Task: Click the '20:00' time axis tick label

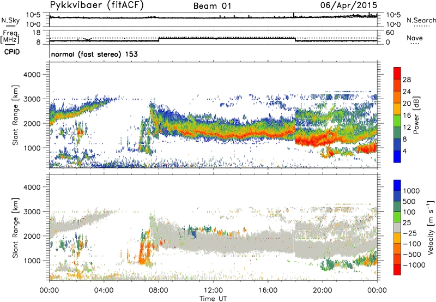Action: [322, 291]
